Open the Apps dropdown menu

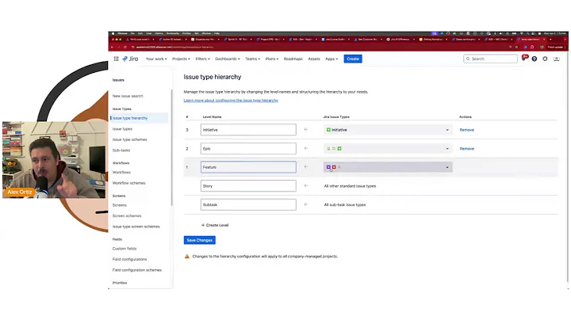pos(331,59)
